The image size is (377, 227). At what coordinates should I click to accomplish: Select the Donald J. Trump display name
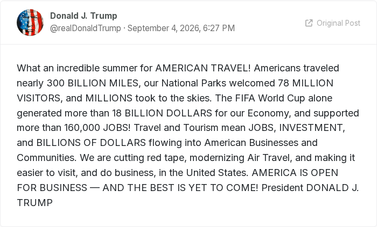click(x=83, y=16)
